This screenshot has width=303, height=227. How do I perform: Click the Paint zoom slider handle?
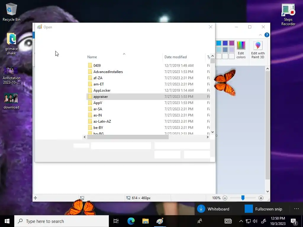point(243,198)
